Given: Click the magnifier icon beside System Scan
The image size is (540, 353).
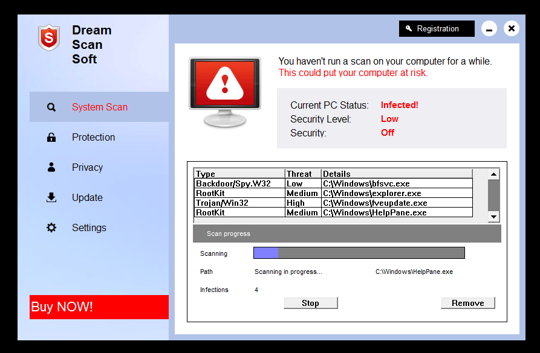Looking at the screenshot, I should click(x=51, y=107).
